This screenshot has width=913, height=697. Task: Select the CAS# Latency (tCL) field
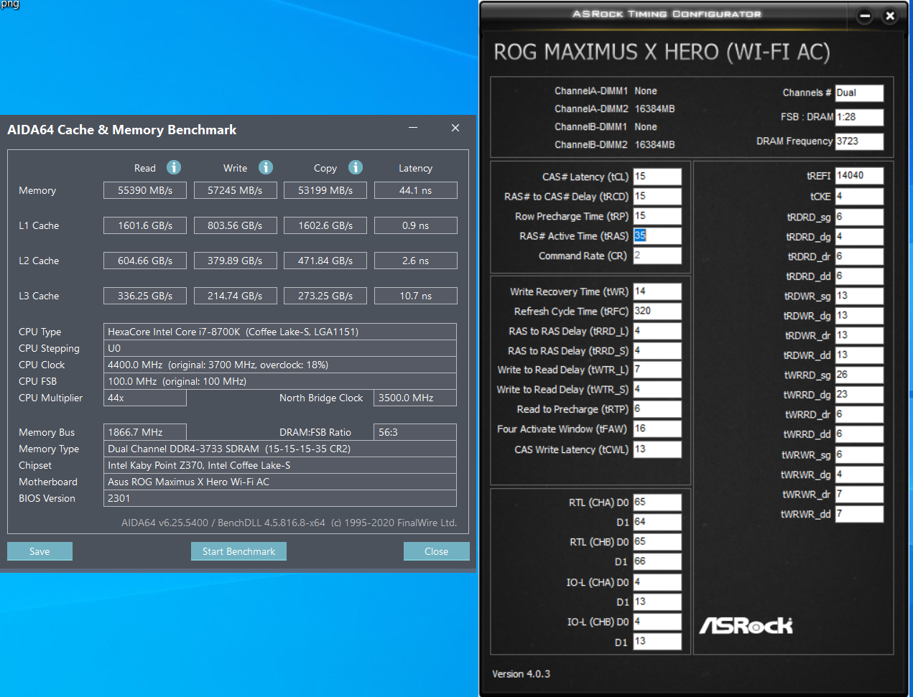click(657, 177)
